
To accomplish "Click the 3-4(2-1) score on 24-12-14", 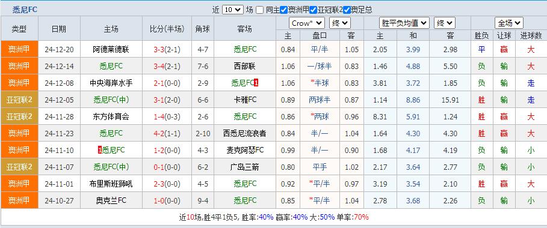I will tap(167, 66).
